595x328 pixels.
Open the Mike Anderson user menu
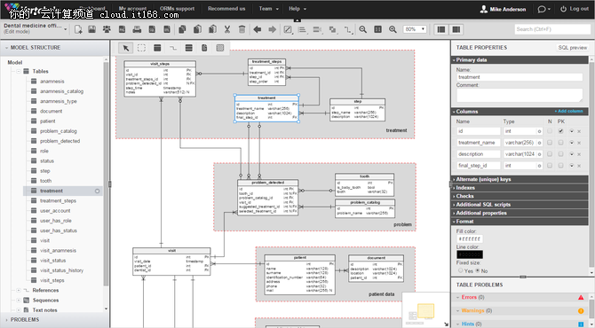tap(503, 9)
